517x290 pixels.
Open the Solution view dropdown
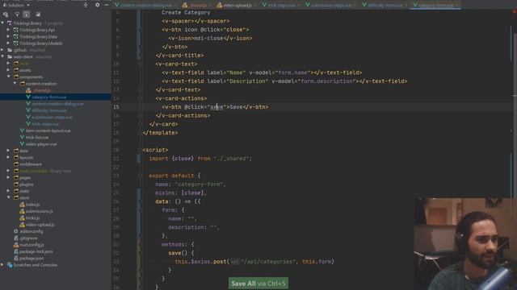[16, 6]
